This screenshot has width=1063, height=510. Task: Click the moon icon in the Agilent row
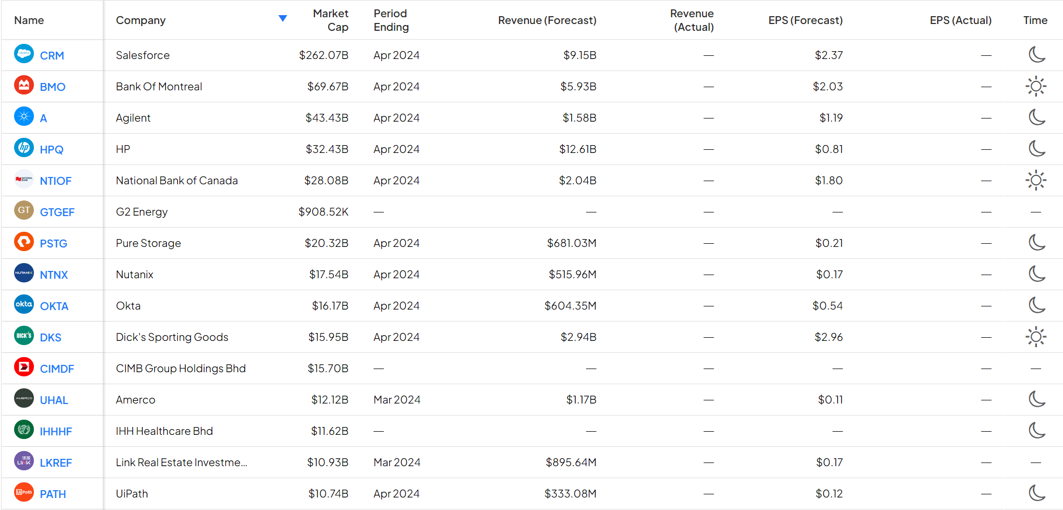(x=1036, y=117)
